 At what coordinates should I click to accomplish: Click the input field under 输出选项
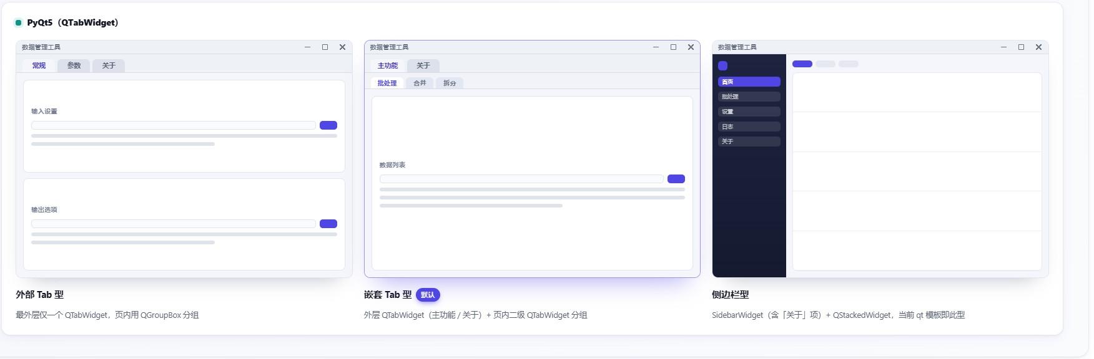(174, 224)
